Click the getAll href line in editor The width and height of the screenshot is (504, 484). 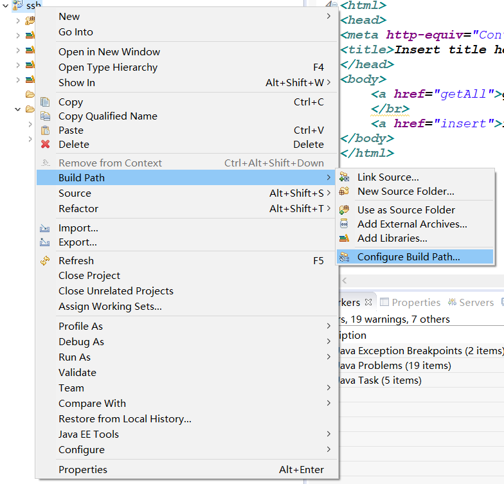tap(436, 94)
